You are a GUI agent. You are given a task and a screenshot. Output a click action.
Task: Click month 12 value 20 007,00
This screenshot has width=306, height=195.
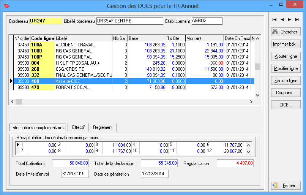tap(228, 151)
